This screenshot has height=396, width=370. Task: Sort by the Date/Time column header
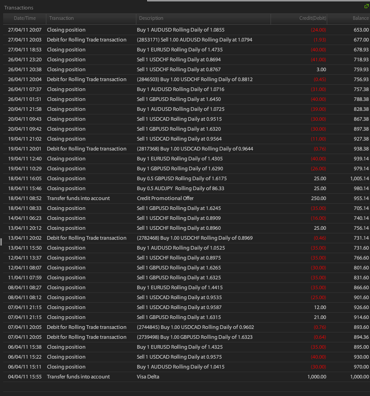tap(25, 18)
